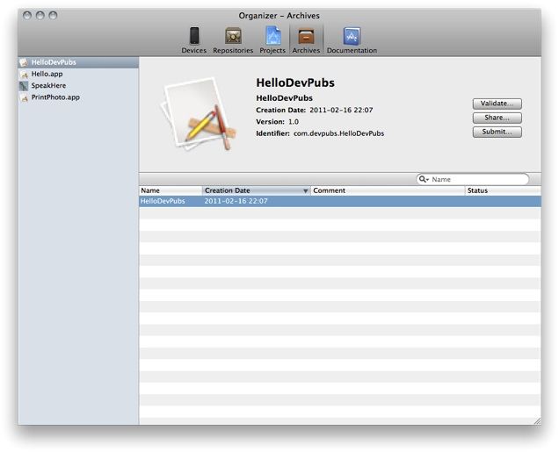Open the Devices section icon
Image resolution: width=559 pixels, height=452 pixels.
coord(194,36)
